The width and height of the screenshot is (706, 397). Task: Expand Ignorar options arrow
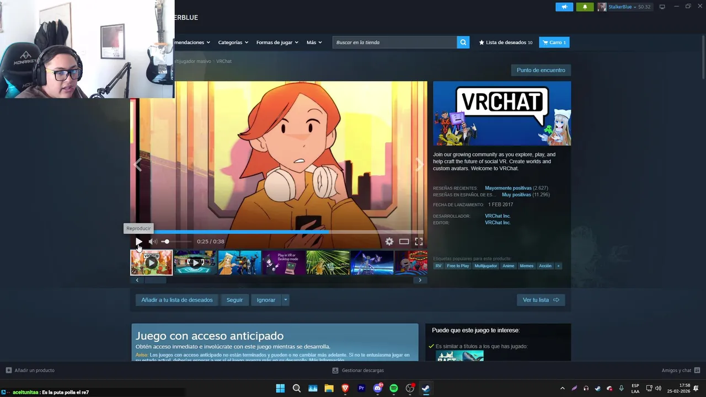[285, 300]
